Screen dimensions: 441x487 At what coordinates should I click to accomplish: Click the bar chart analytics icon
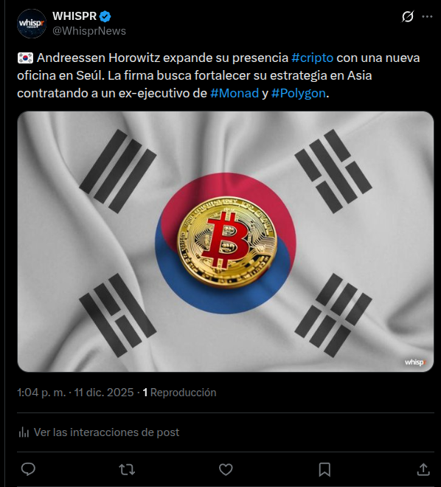point(24,432)
